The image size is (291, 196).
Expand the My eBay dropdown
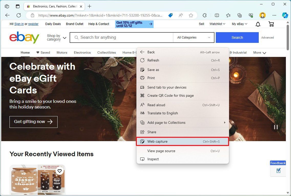coord(239,24)
